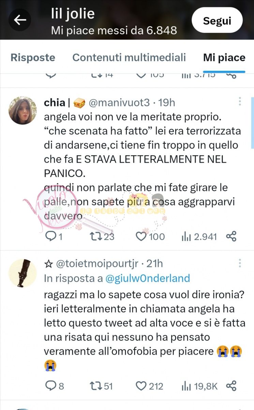Share the toietmoipourtjr tweet

[x=231, y=386]
